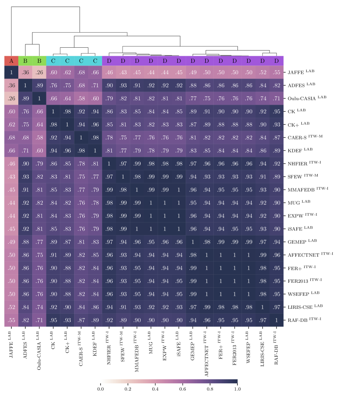
Task: Click the .97 cell in LIRIS-CSE row, RAF-DB column
Action: (277, 307)
